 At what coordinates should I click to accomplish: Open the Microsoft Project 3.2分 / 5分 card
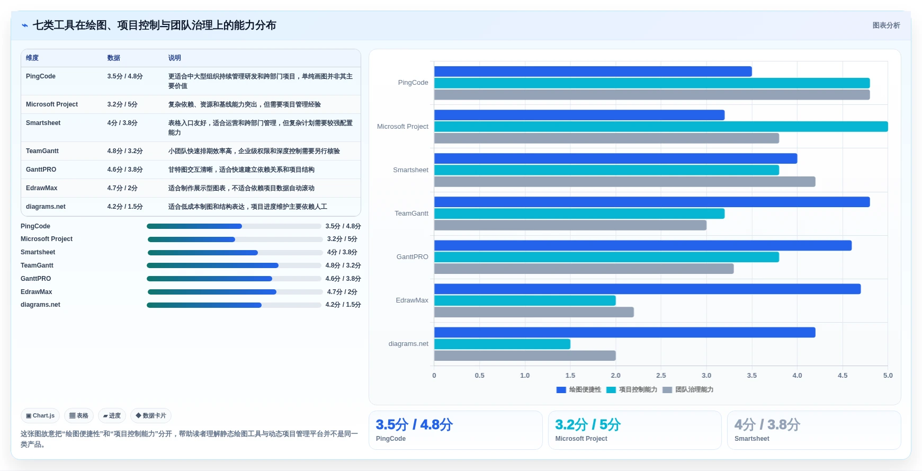(635, 430)
